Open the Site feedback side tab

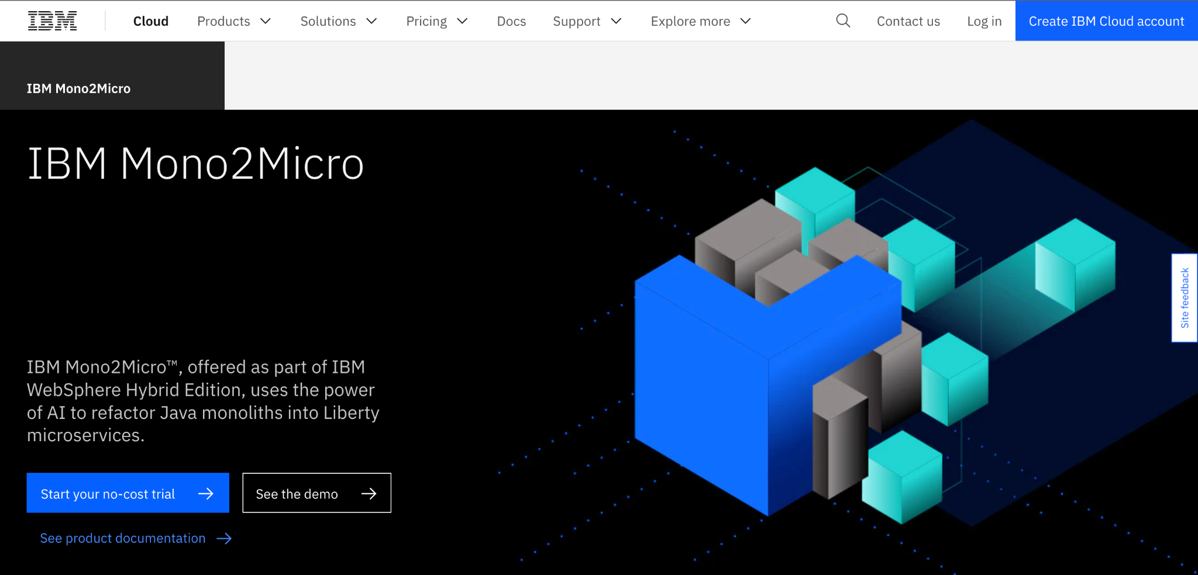tap(1185, 298)
